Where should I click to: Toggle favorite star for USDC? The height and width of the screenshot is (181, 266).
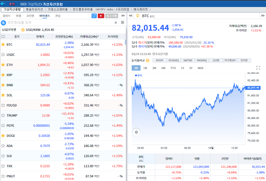tap(3, 55)
